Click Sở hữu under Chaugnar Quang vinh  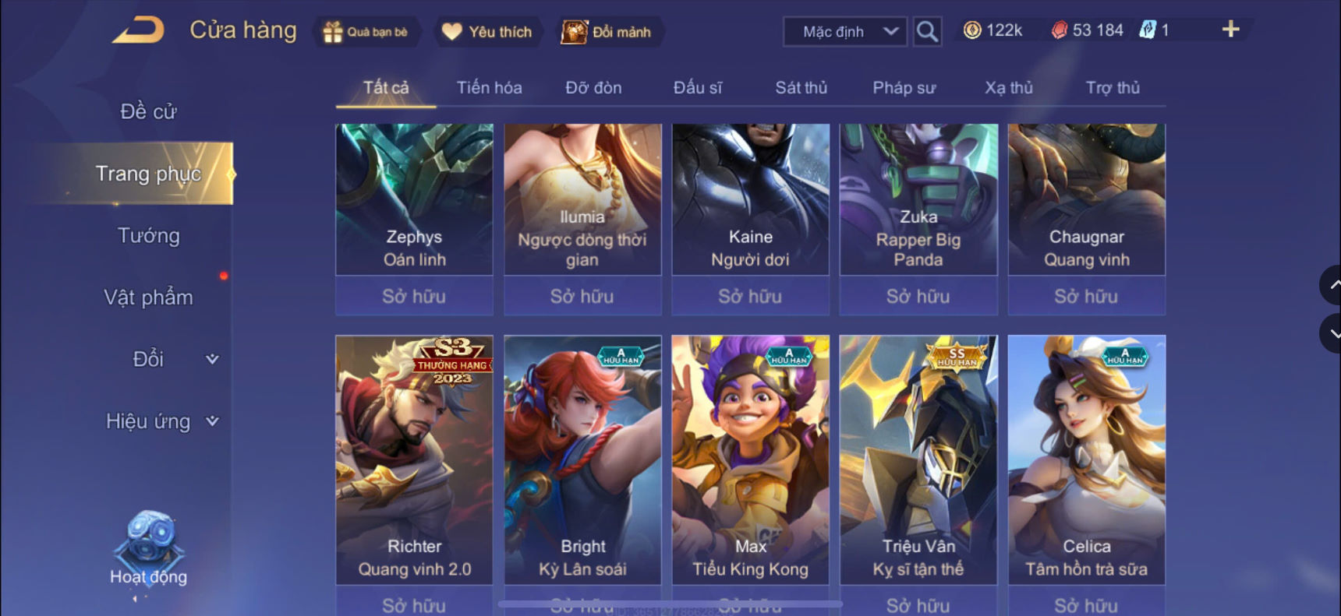click(1086, 296)
